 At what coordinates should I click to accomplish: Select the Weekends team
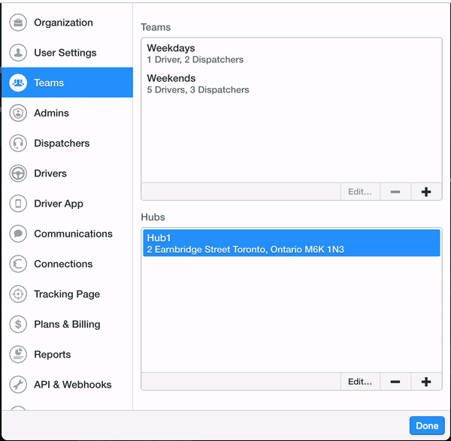(x=292, y=83)
